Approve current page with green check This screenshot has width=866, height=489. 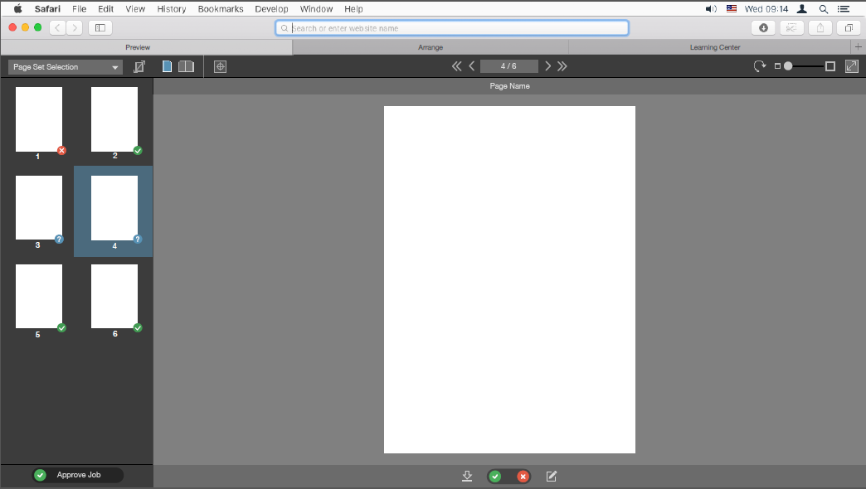(495, 476)
